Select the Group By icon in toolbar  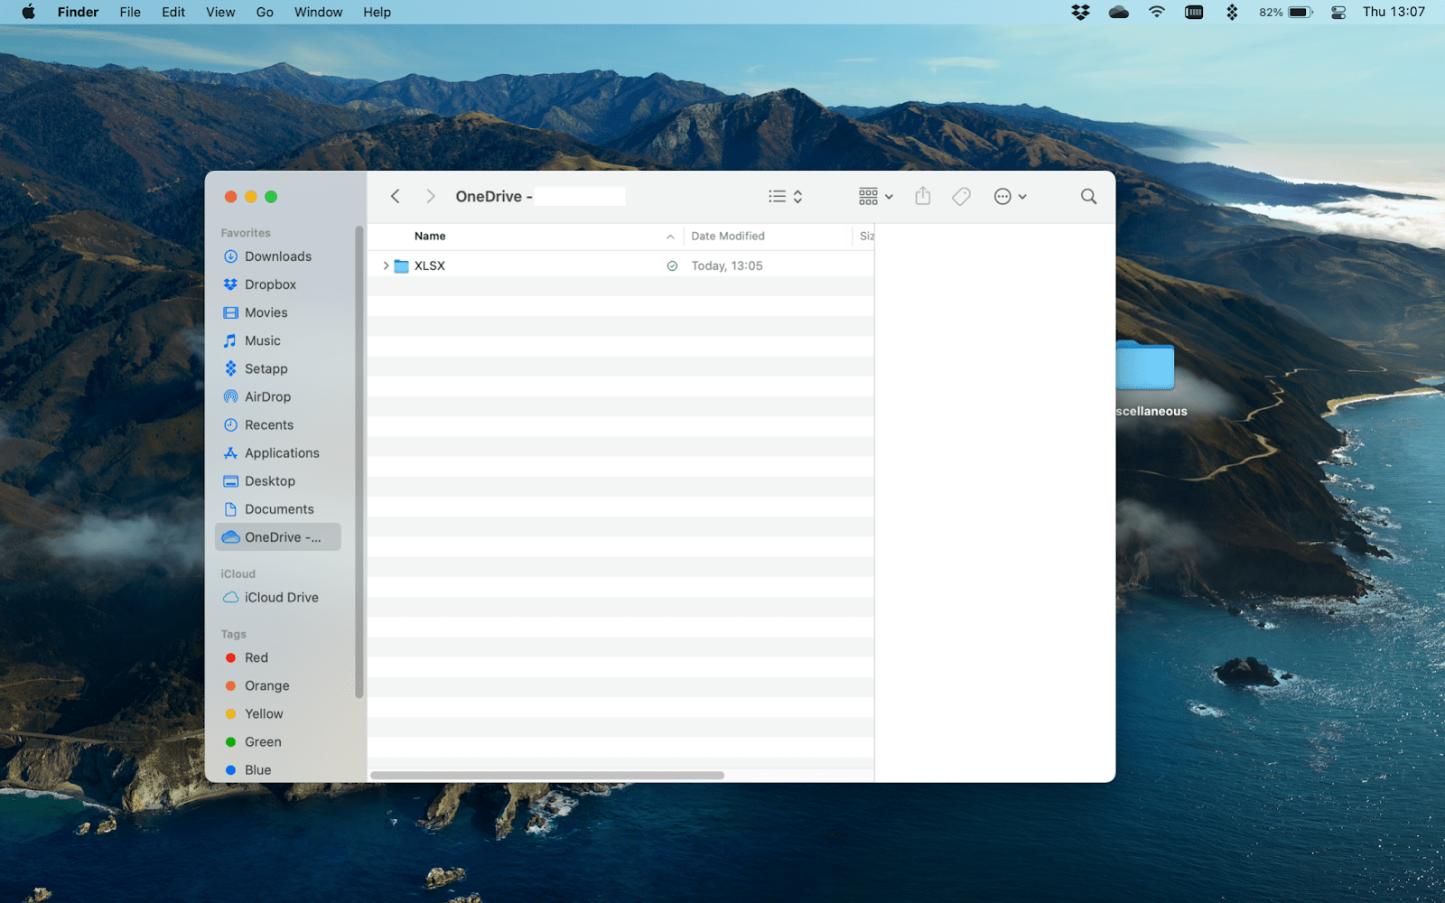click(x=868, y=196)
